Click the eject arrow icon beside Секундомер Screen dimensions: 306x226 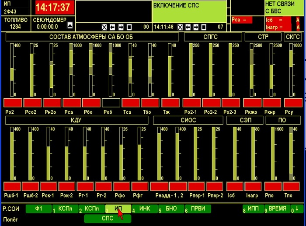(69, 26)
